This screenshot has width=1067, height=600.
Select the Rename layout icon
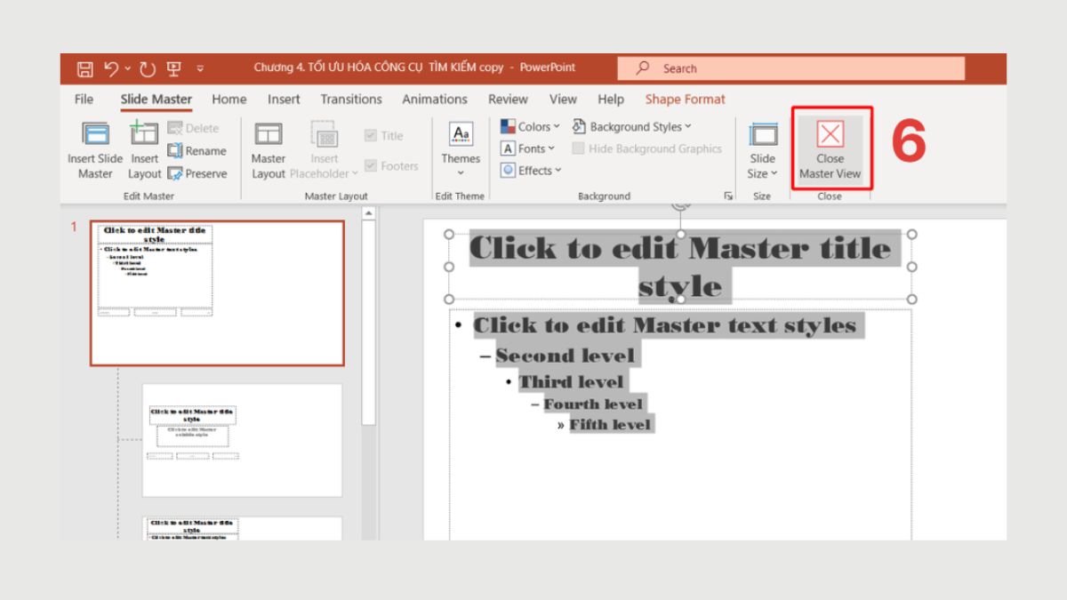point(176,151)
